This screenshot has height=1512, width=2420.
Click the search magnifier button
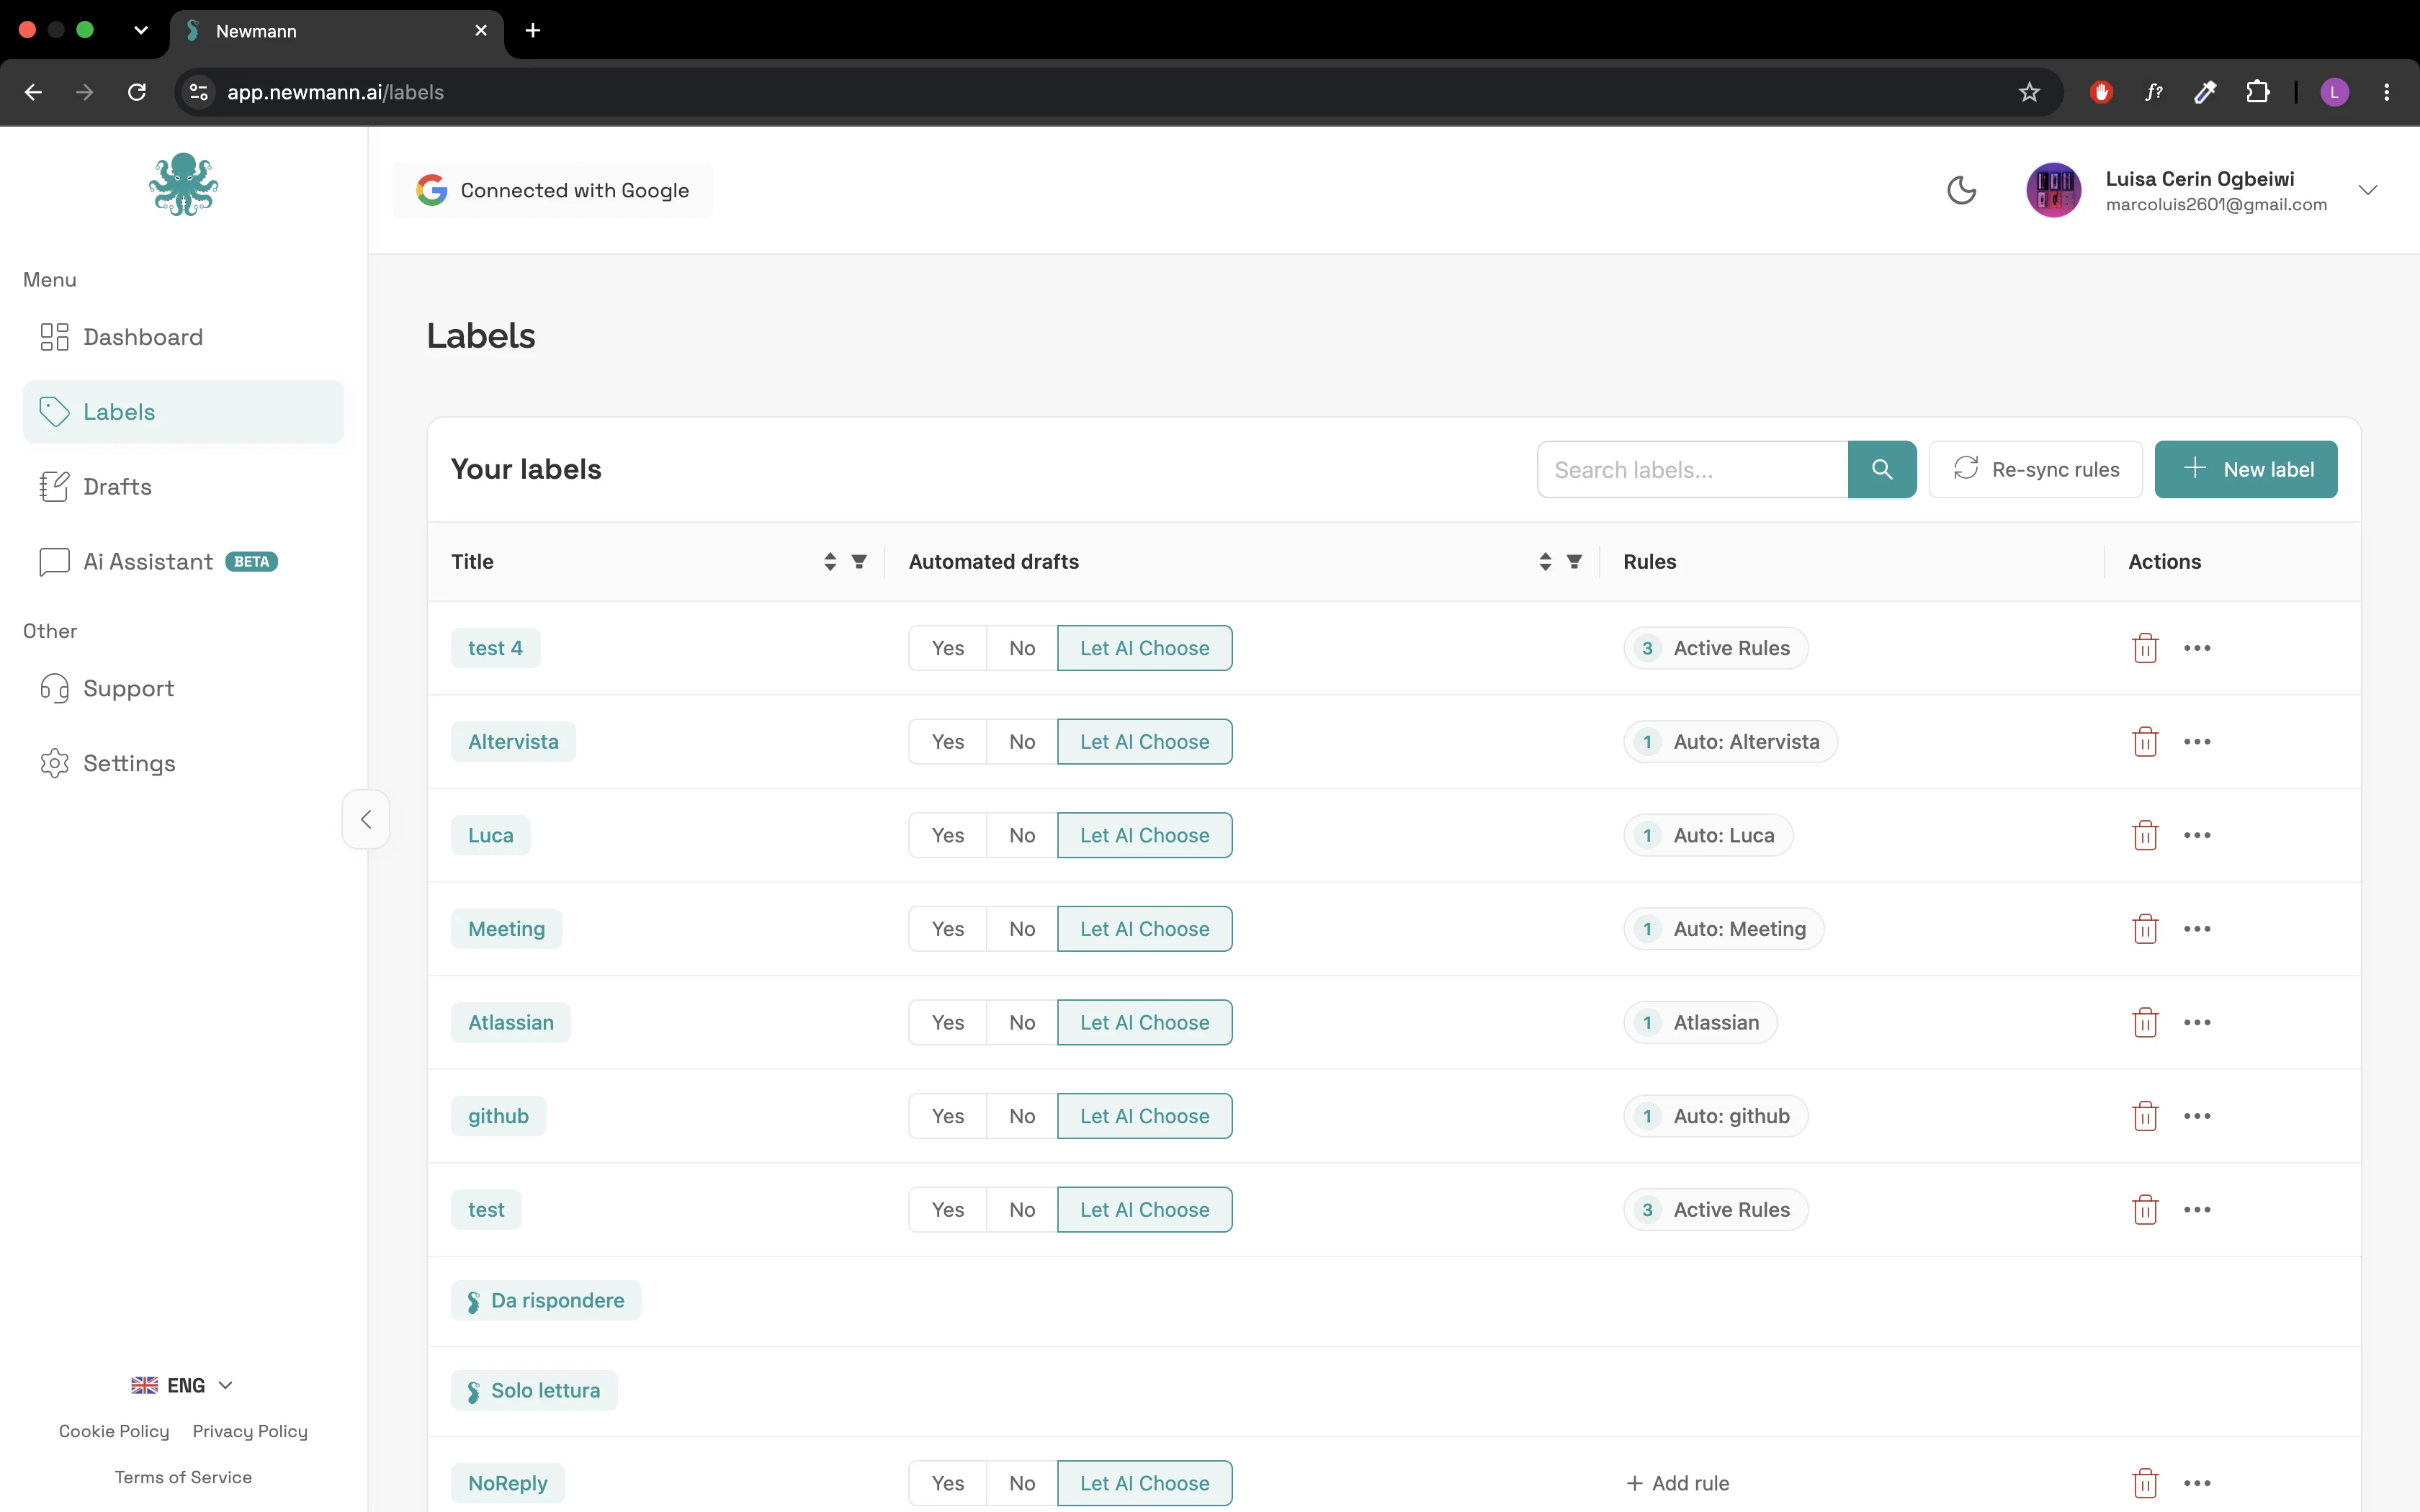tap(1882, 469)
